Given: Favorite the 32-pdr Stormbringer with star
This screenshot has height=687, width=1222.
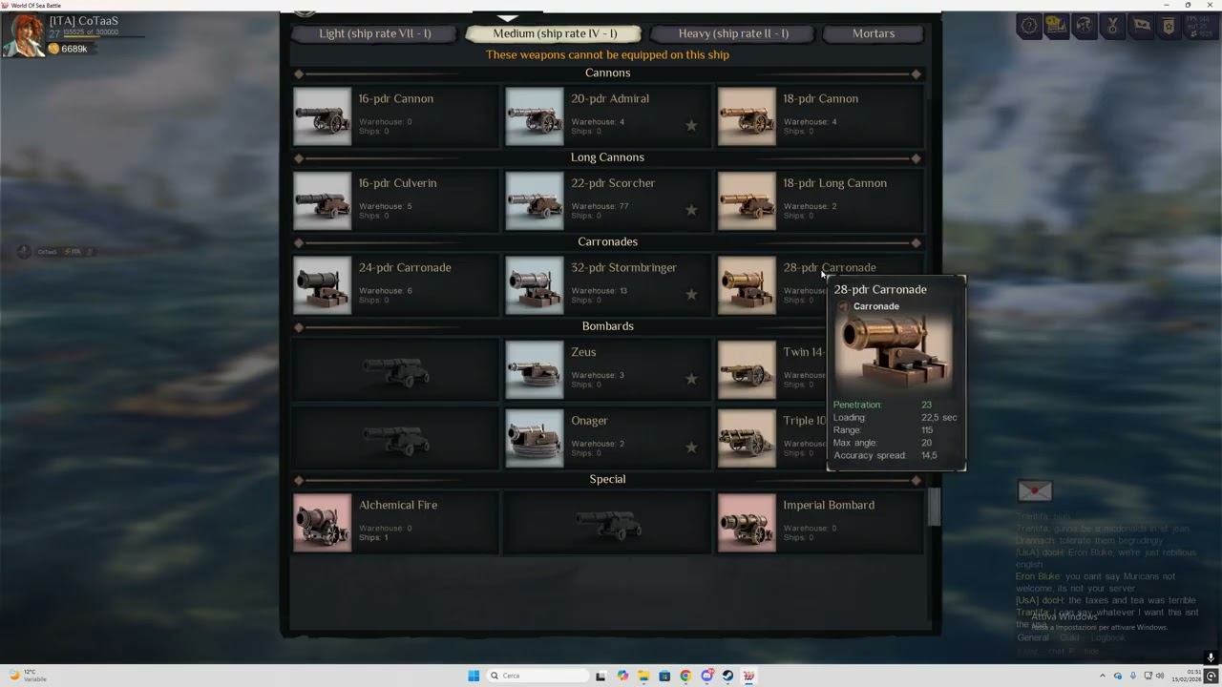Looking at the screenshot, I should coord(691,294).
